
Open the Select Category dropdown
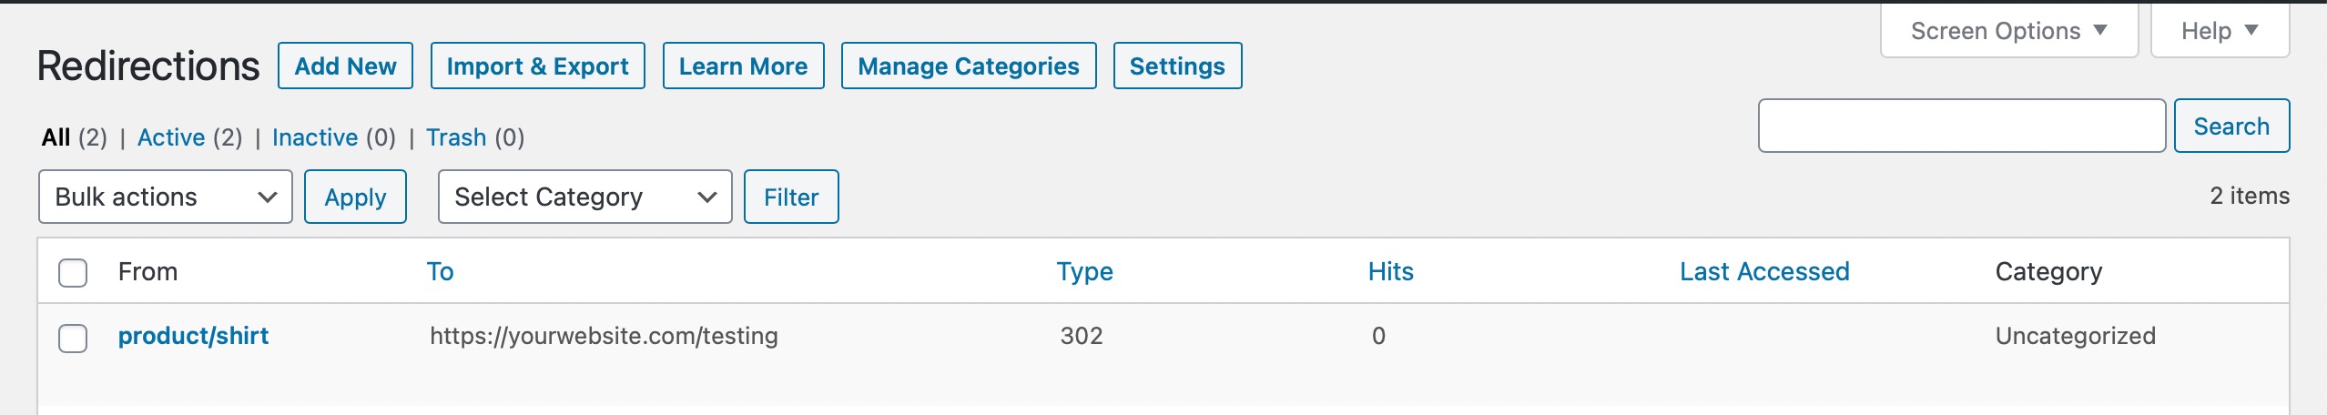584,197
